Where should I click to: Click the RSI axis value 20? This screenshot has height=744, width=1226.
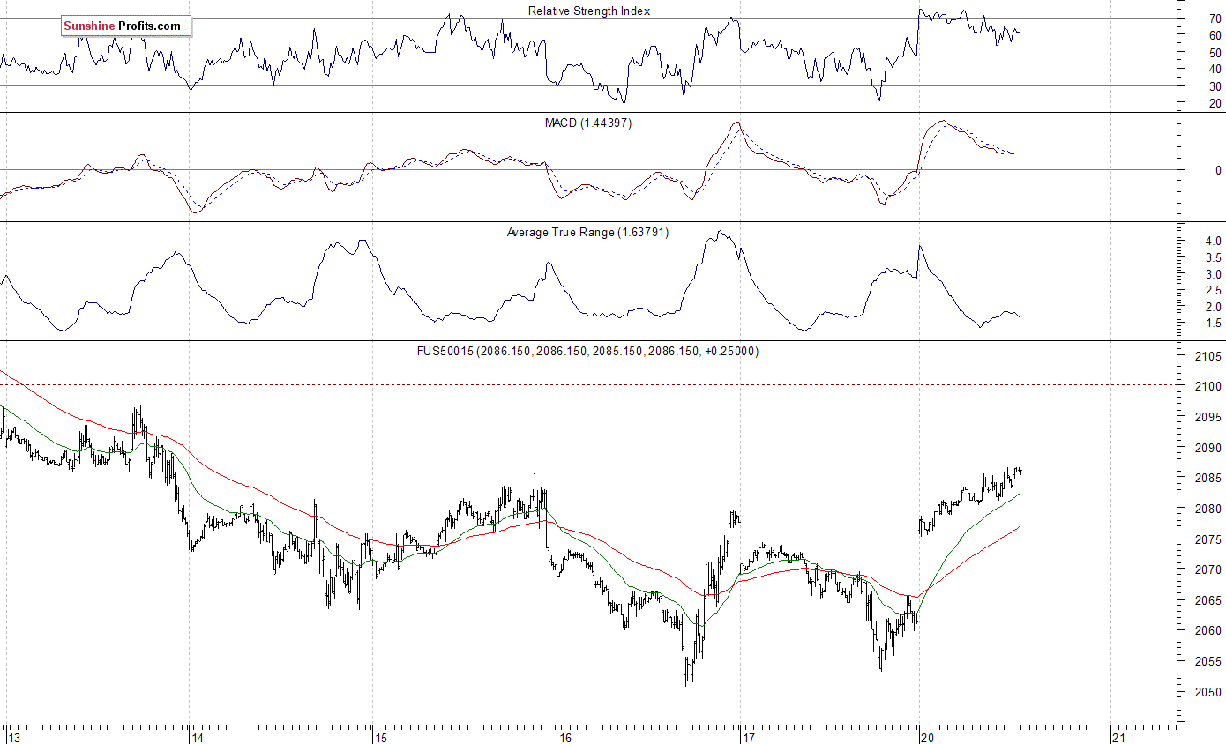[x=1215, y=103]
